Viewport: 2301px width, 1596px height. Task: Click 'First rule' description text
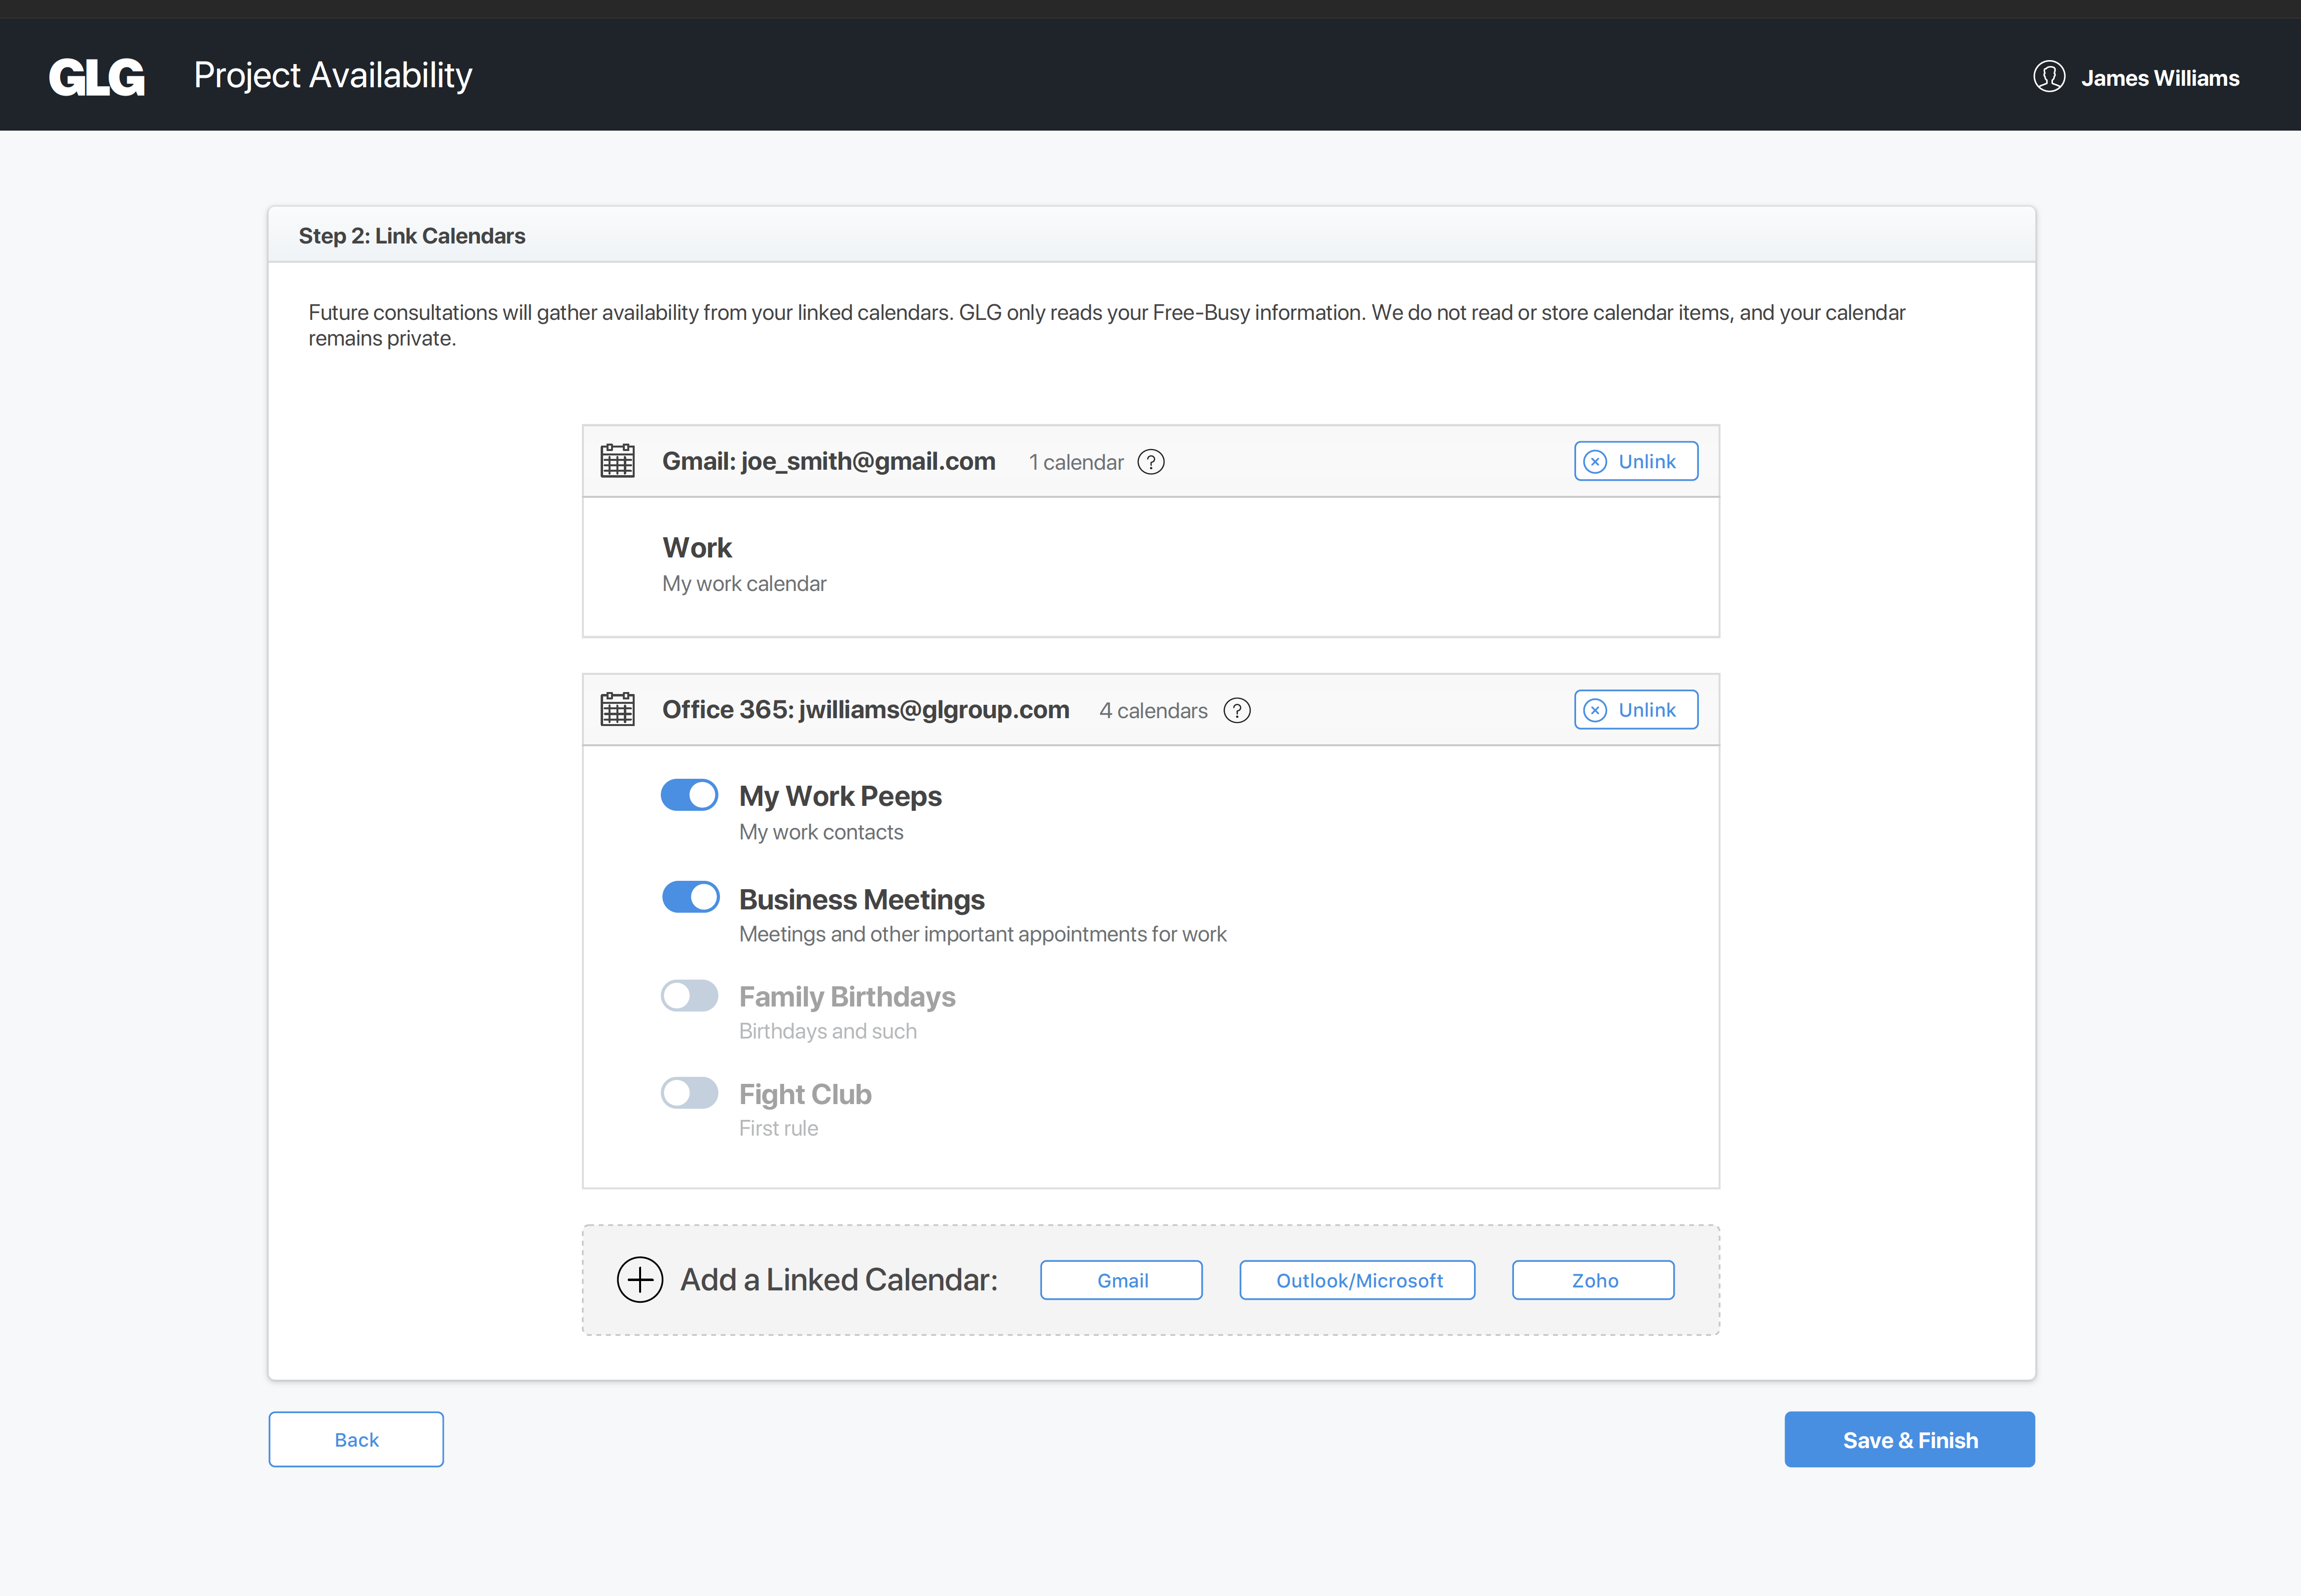point(778,1128)
